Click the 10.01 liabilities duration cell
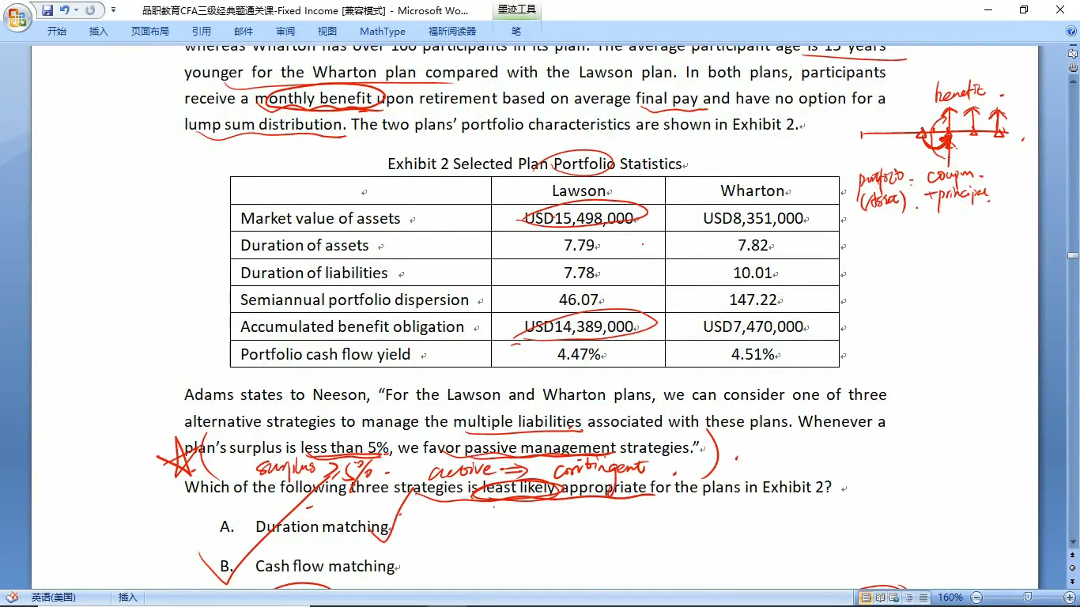Screen dimensions: 1080x607 coord(752,273)
